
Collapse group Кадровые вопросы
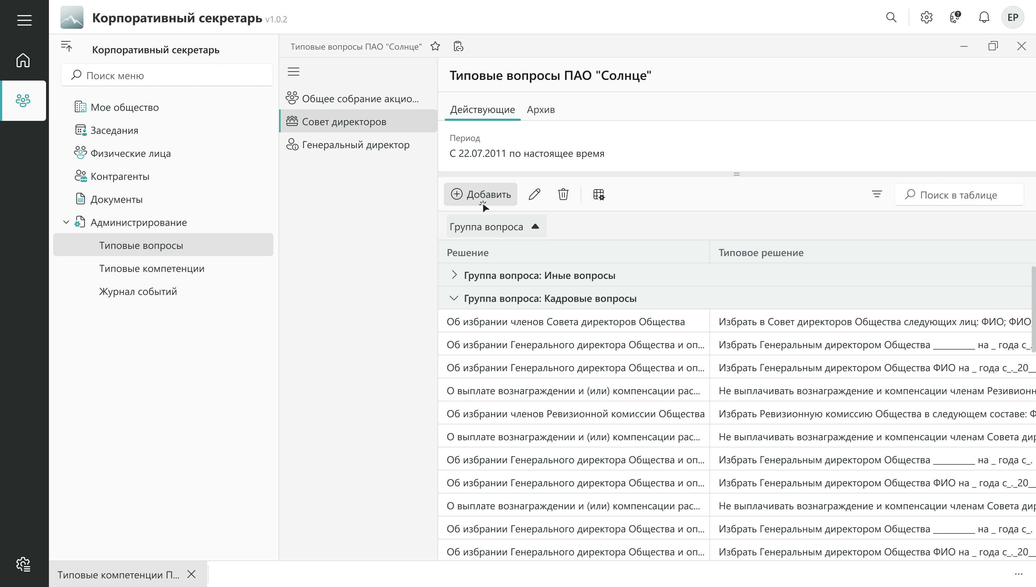454,298
